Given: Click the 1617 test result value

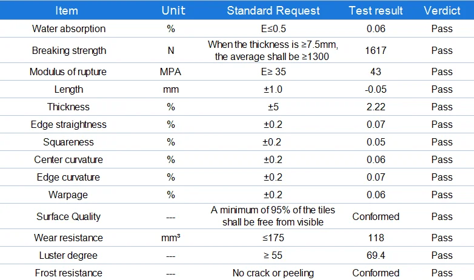Looking at the screenshot, I should pyautogui.click(x=376, y=50).
